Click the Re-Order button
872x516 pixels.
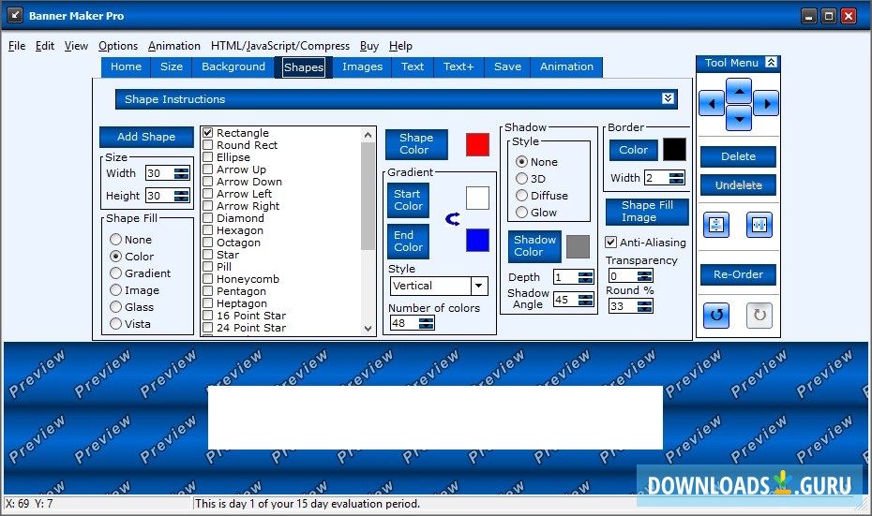pos(738,274)
